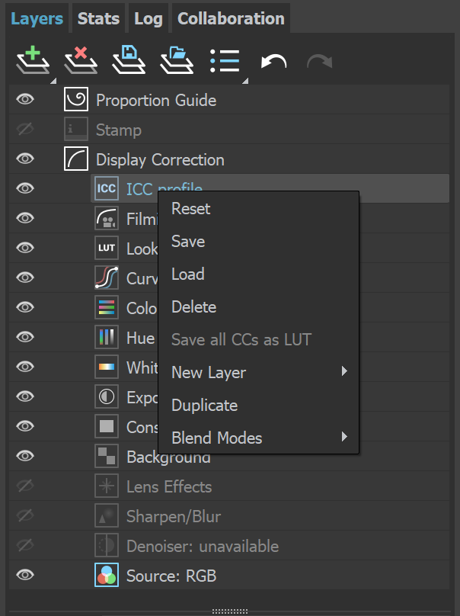Choose Load from the context menu
This screenshot has height=616, width=460.
[x=188, y=274]
